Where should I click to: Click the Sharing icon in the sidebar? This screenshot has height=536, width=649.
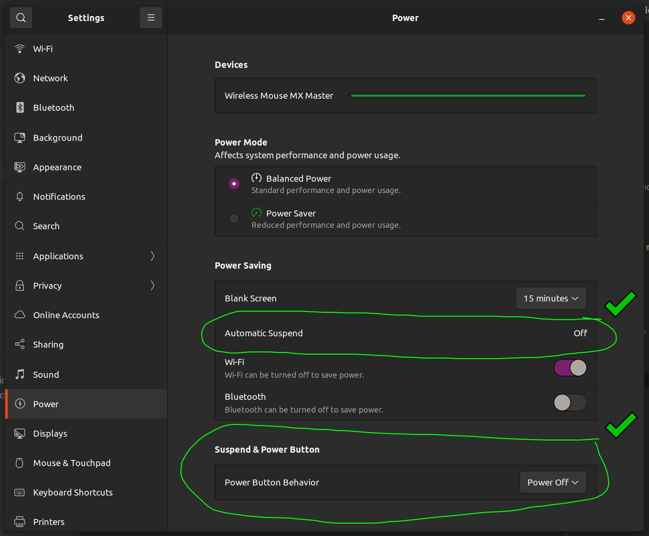[20, 344]
